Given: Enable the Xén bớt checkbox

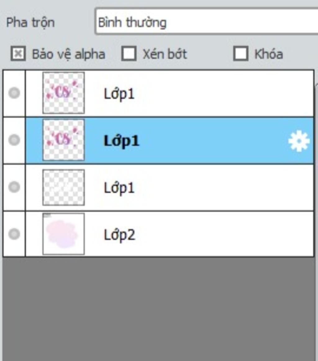Looking at the screenshot, I should tap(129, 54).
